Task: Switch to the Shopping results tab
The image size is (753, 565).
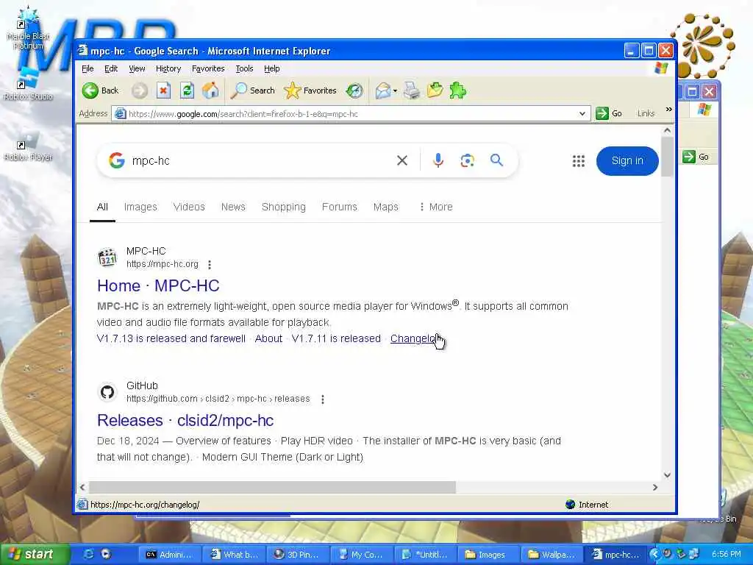Action: pyautogui.click(x=283, y=207)
